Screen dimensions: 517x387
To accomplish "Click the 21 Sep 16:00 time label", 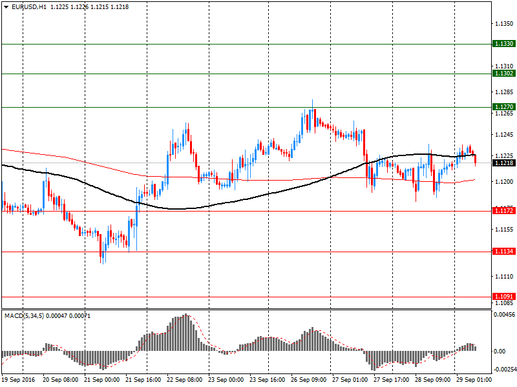I will tap(143, 380).
